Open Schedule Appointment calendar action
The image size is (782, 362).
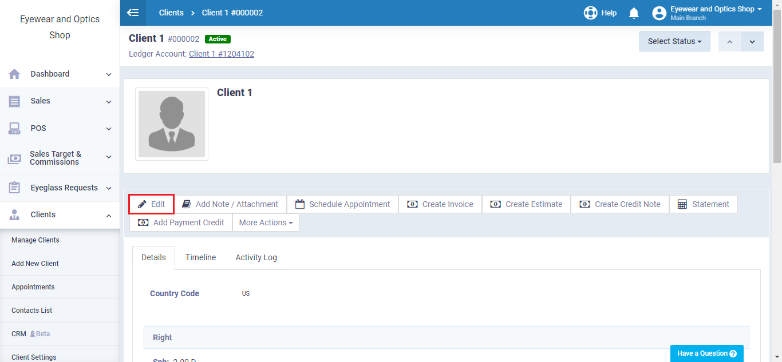(342, 204)
